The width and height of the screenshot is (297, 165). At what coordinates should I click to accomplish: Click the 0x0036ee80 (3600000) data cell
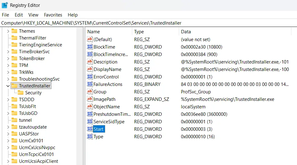[204, 114]
